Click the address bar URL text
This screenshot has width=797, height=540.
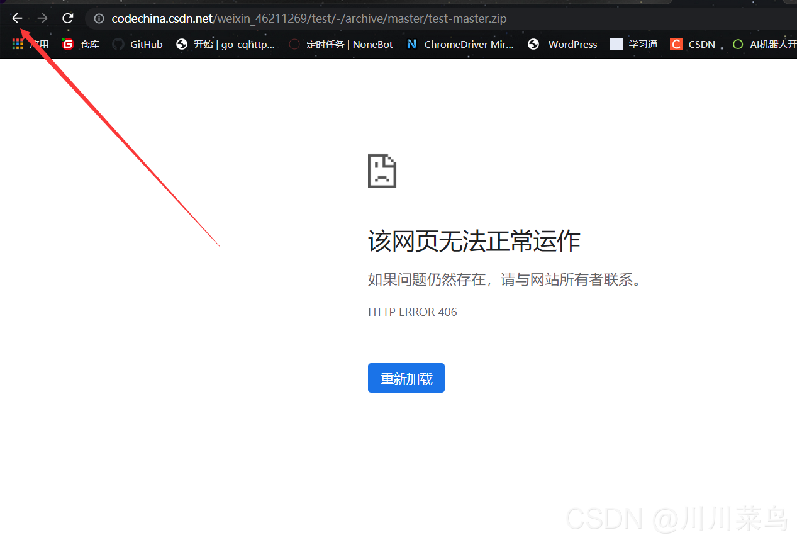click(x=308, y=19)
